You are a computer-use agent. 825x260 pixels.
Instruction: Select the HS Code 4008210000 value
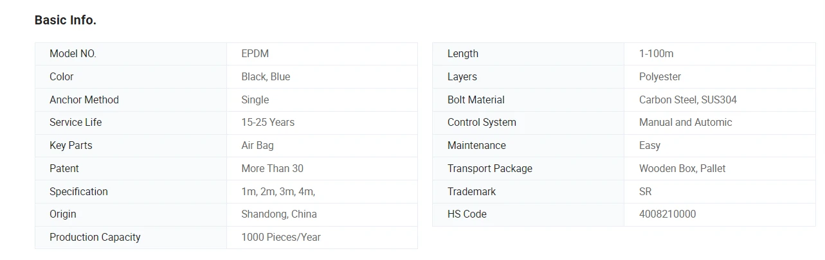(x=667, y=214)
